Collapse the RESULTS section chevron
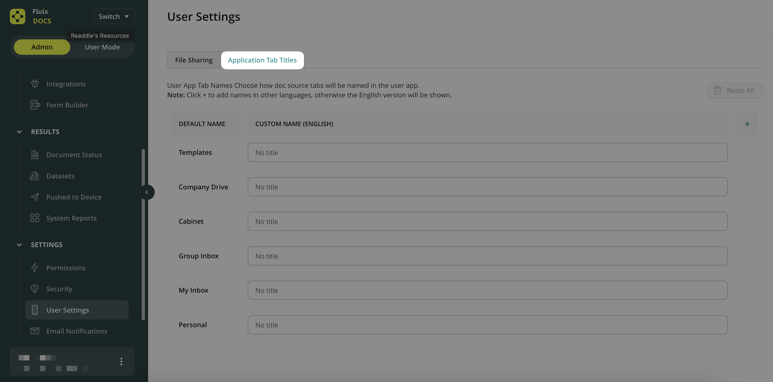The image size is (773, 382). pos(19,131)
